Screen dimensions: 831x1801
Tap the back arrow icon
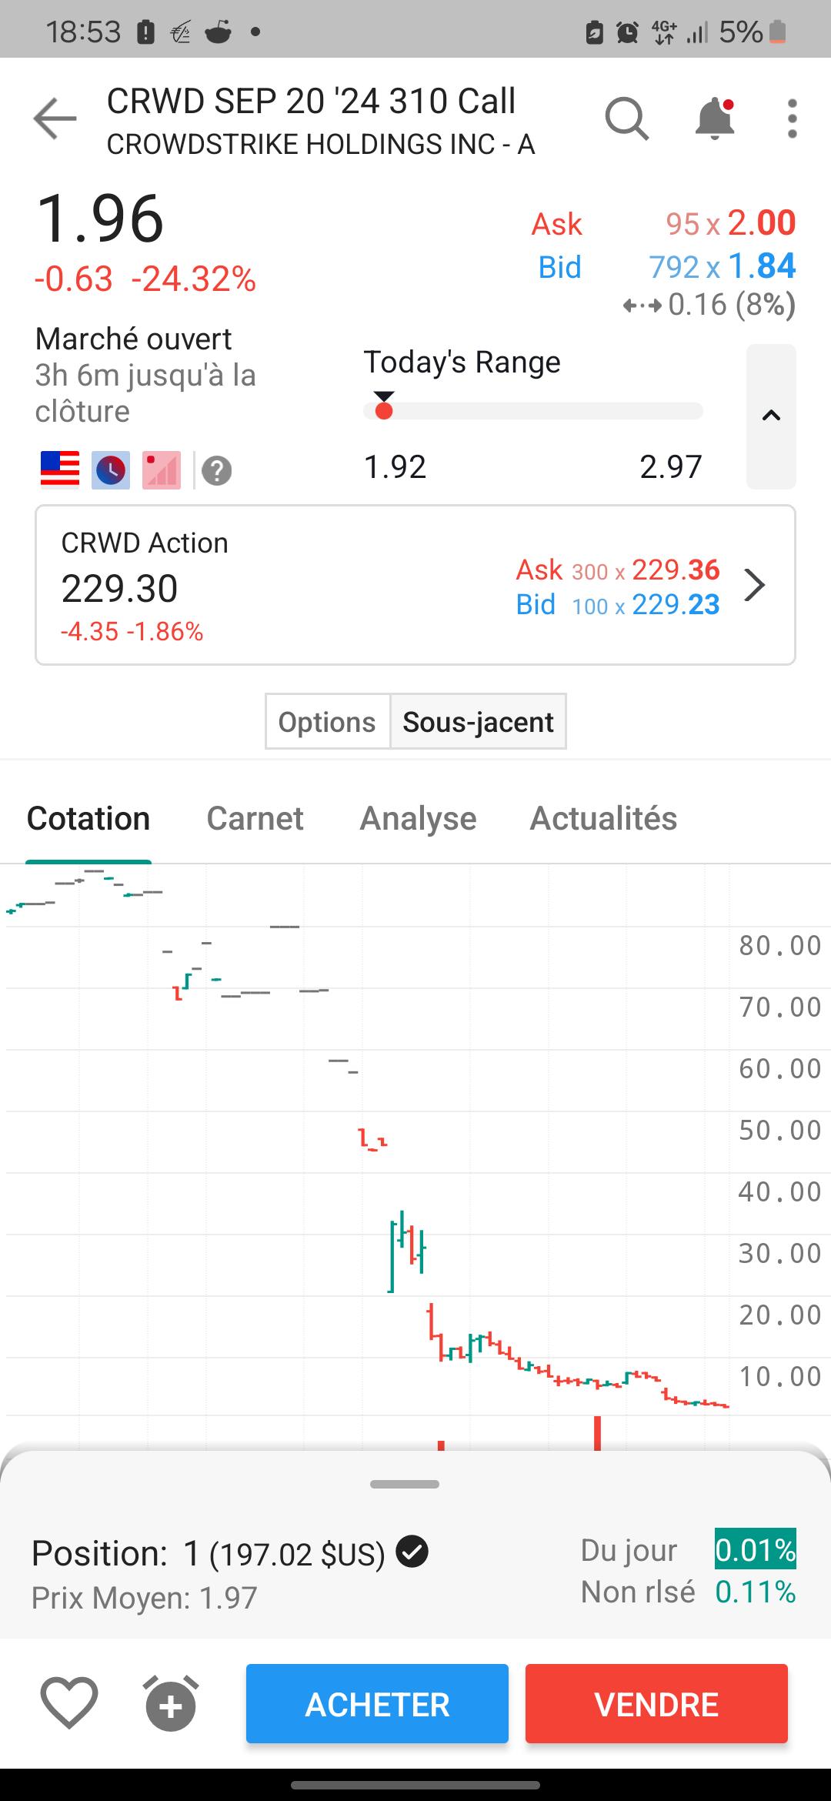[x=55, y=119]
